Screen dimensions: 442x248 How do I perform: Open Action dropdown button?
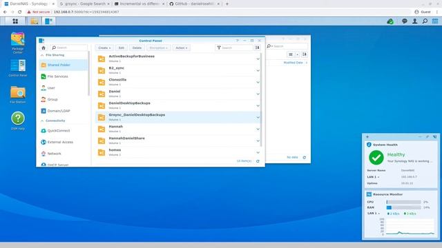click(x=181, y=48)
